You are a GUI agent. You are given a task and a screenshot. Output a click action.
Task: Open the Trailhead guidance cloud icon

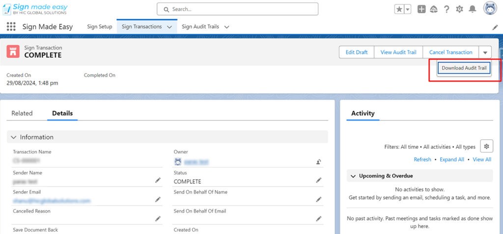[434, 9]
